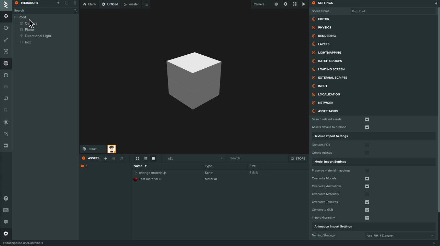Open the asset type filter All dropdown
Image resolution: width=440 pixels, height=246 pixels.
pyautogui.click(x=195, y=159)
